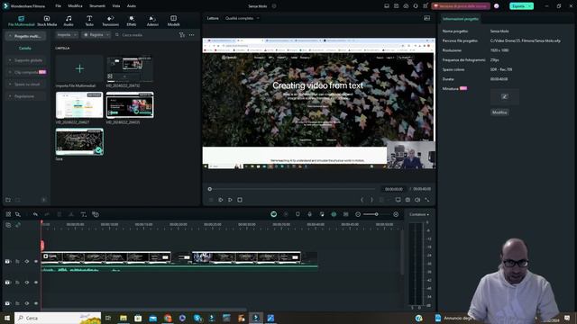The width and height of the screenshot is (577, 324).
Task: Click the miniatura thumbnail edit box
Action: pos(505,97)
